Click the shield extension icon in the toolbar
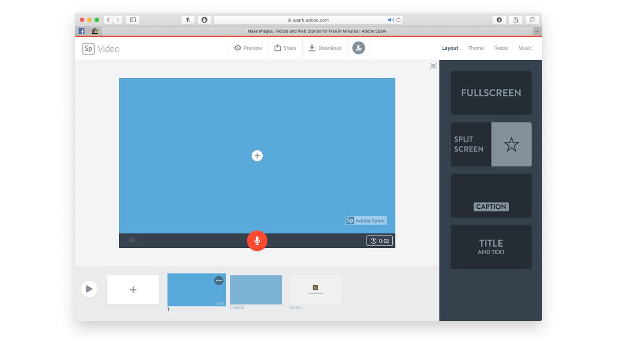Screen dimensions: 617x347 pyautogui.click(x=204, y=20)
